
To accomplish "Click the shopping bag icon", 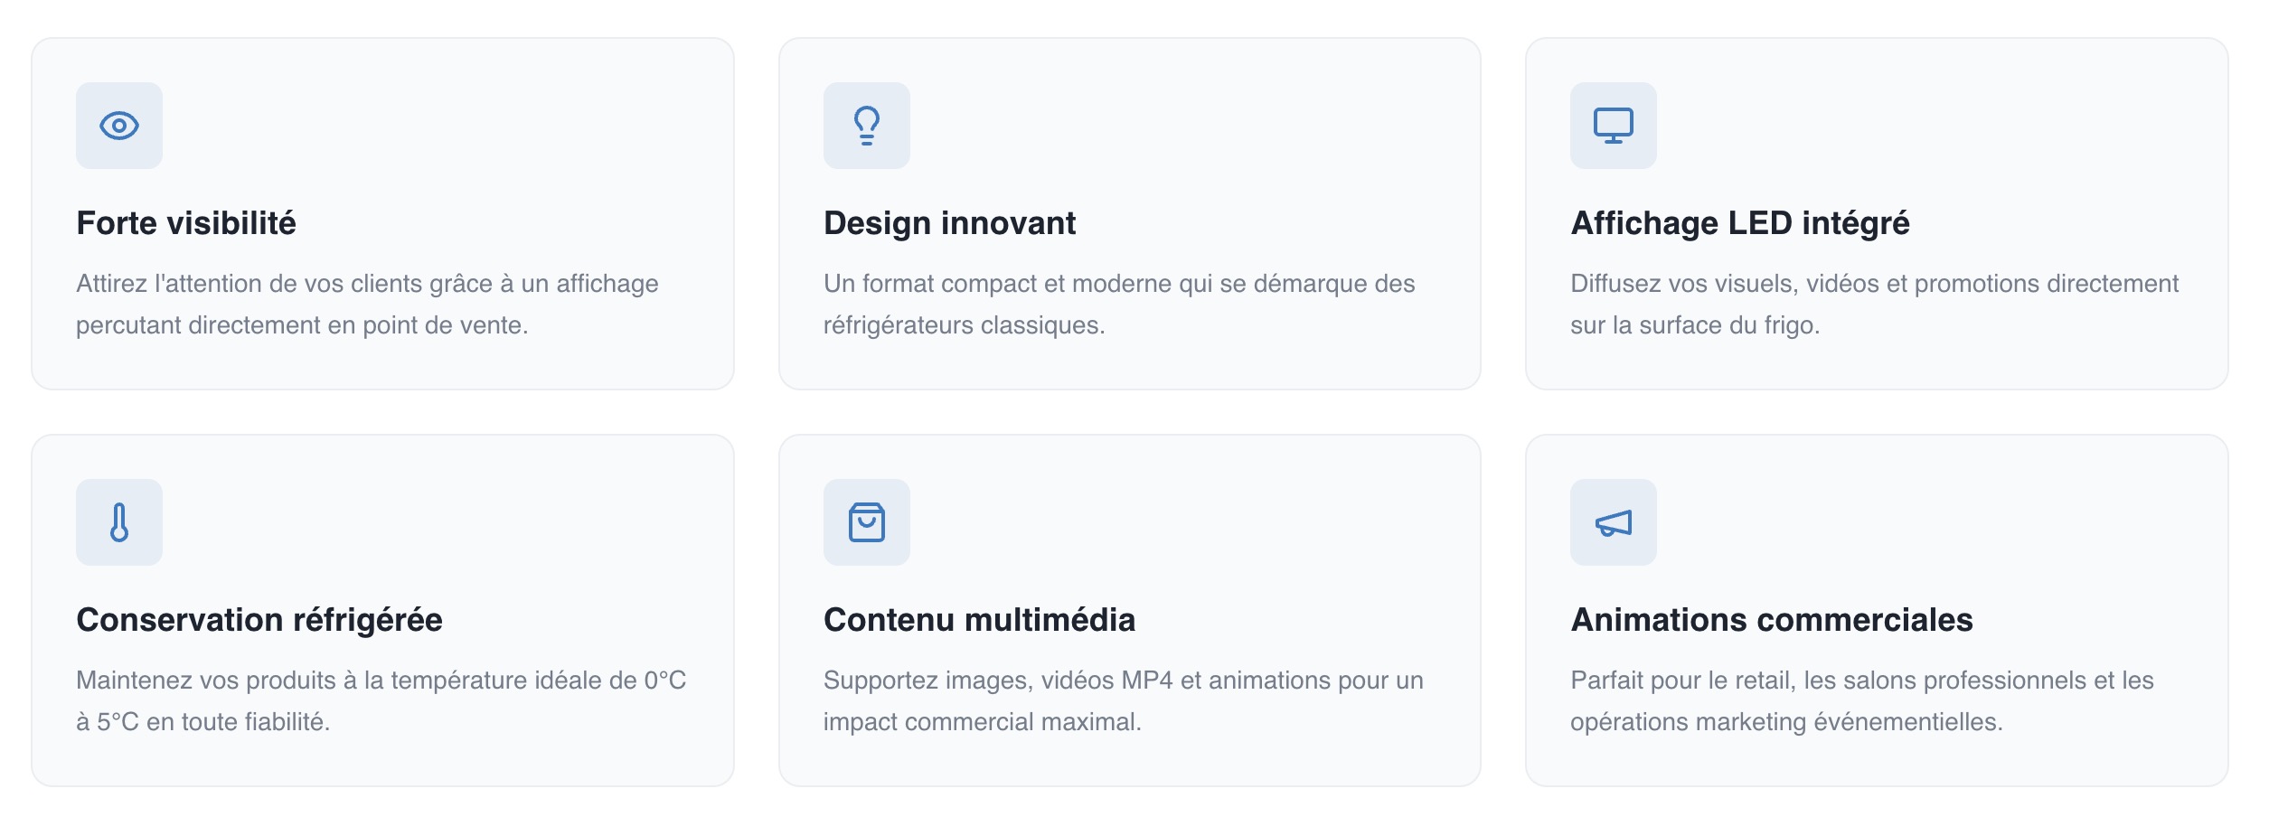I will pyautogui.click(x=866, y=522).
